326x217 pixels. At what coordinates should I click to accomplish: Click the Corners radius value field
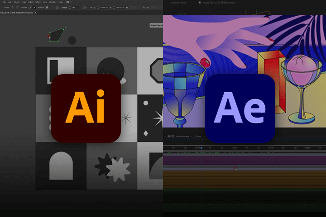pyautogui.click(x=75, y=8)
